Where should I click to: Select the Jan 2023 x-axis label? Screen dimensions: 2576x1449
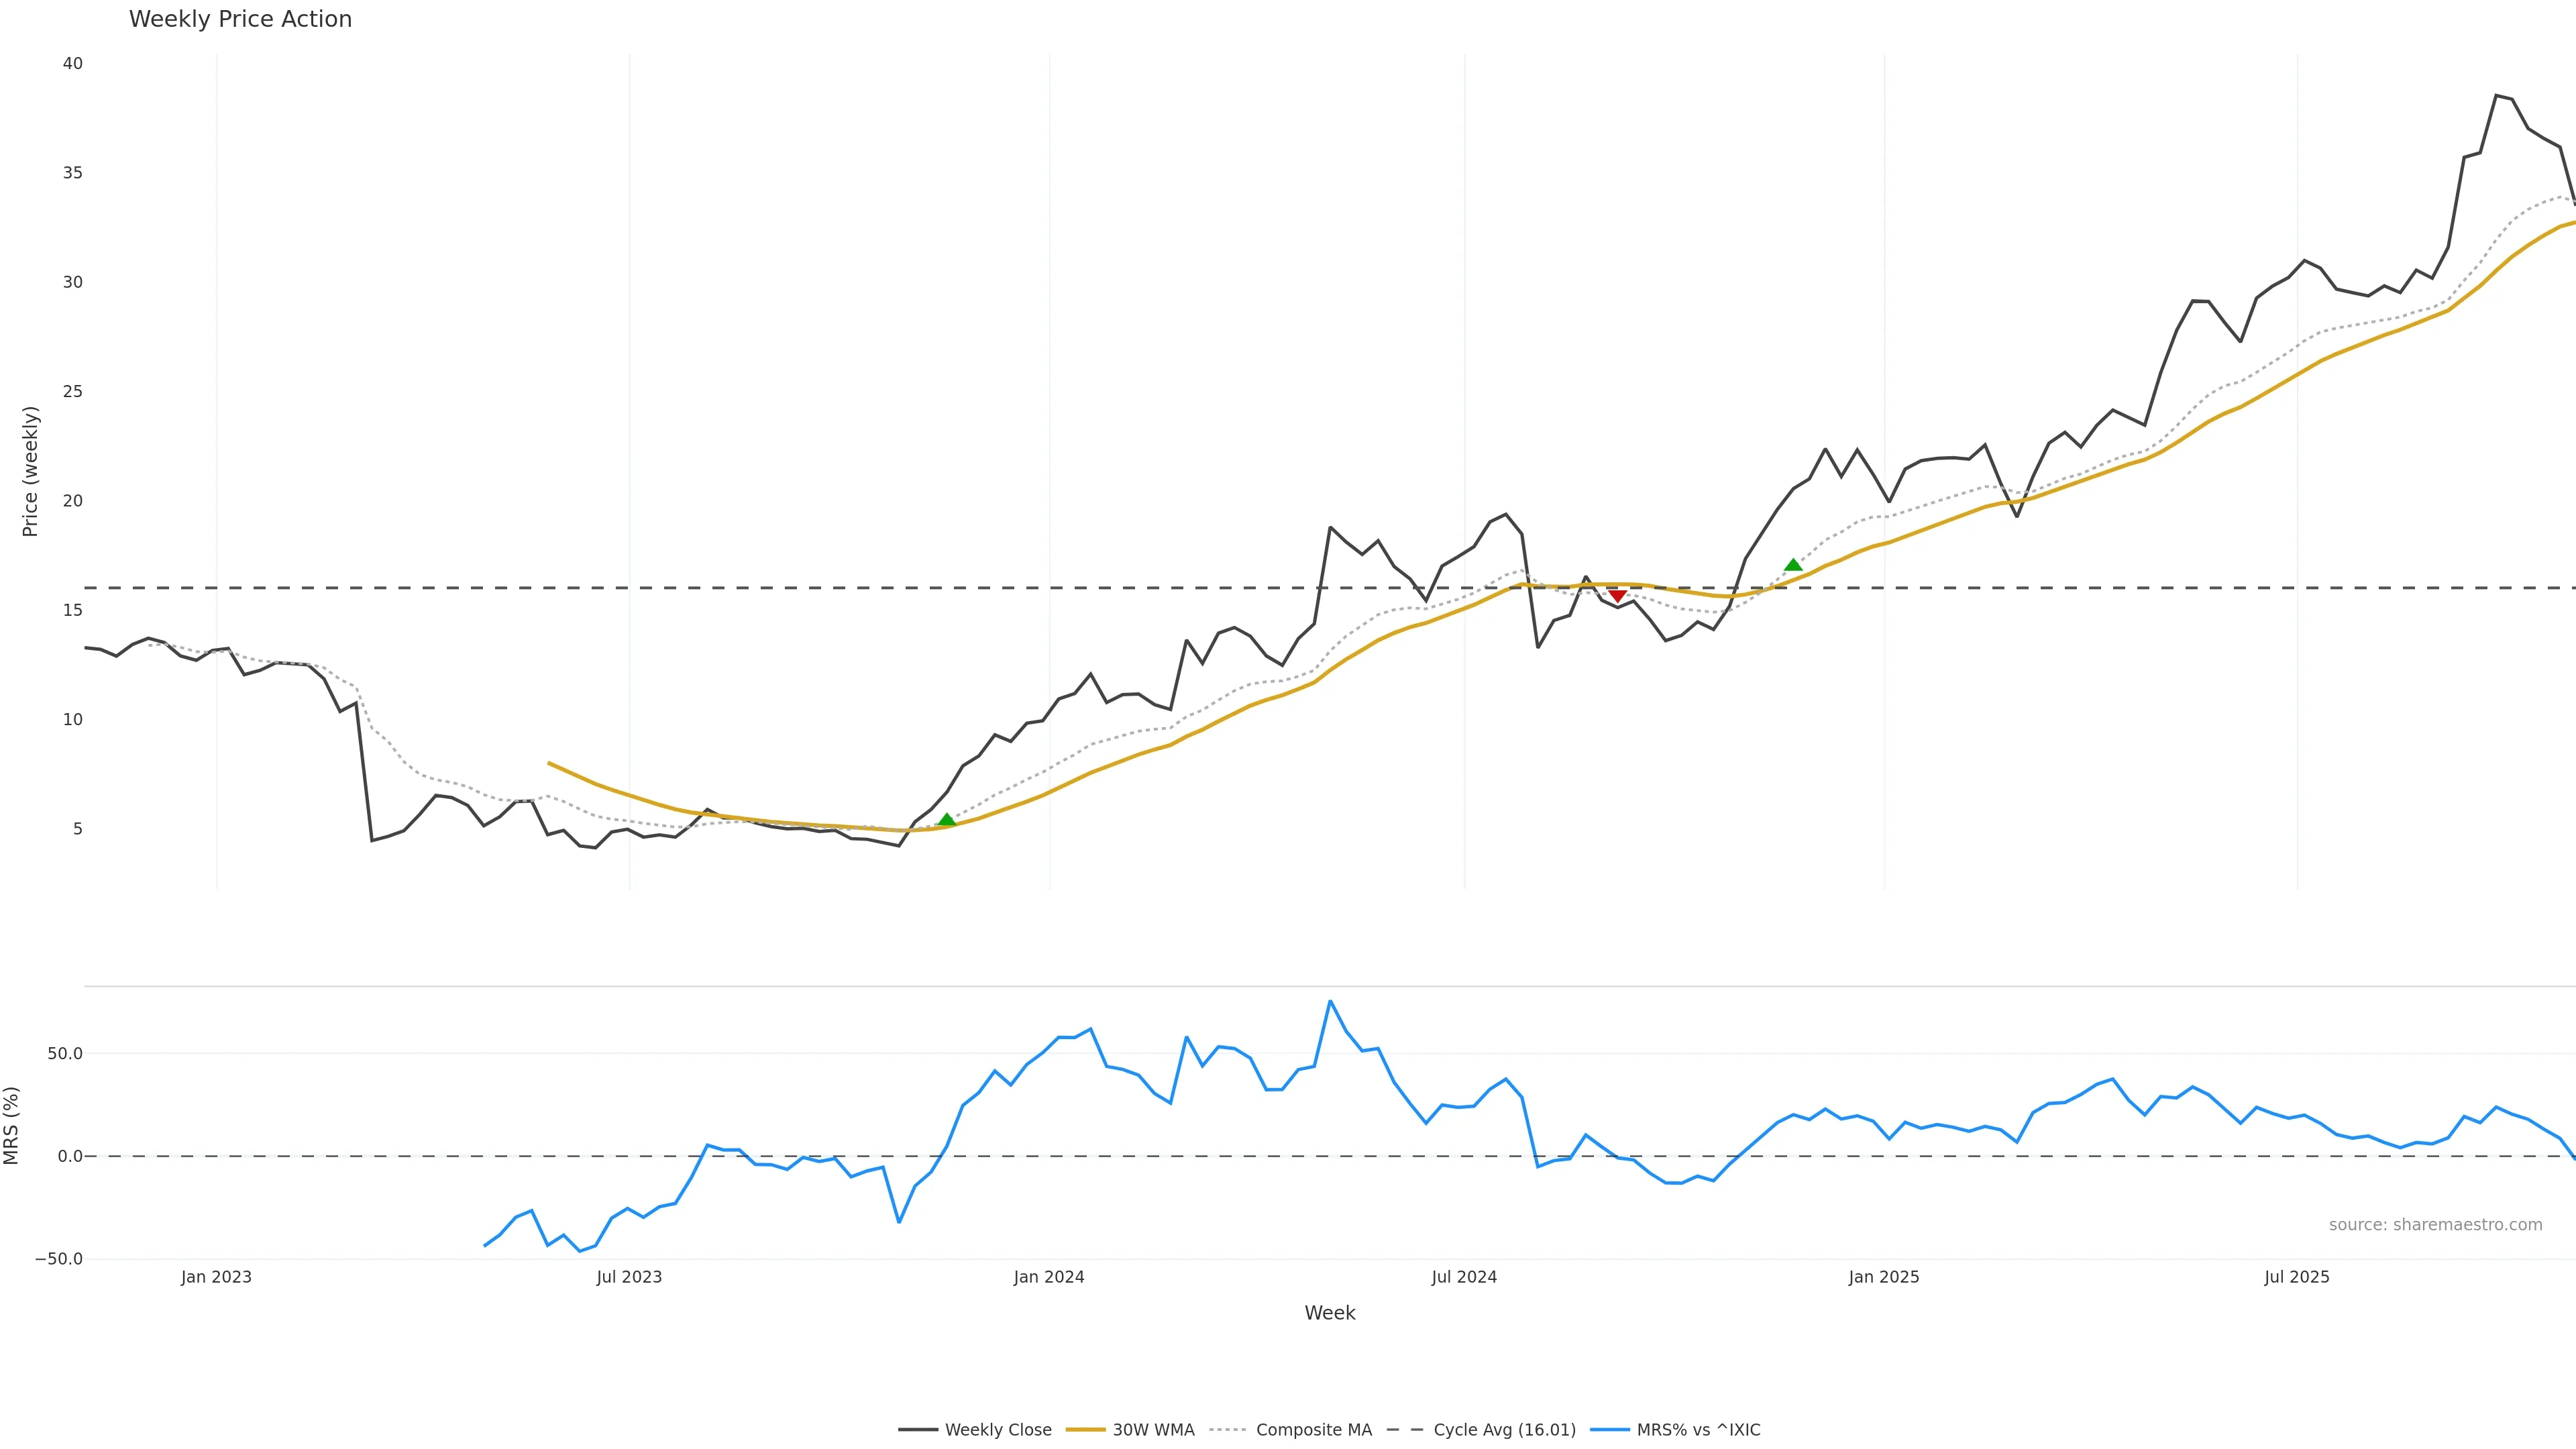coord(216,1277)
